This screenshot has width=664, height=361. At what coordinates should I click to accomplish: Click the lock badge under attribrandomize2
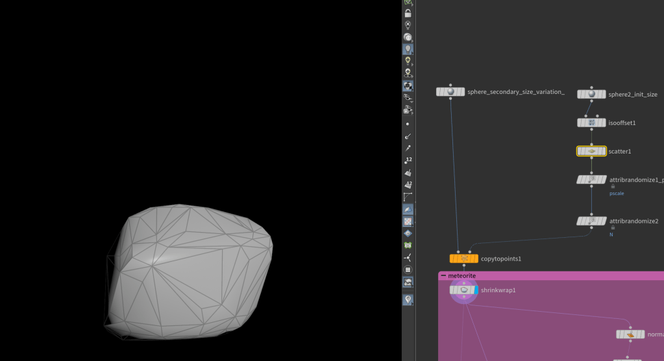[x=611, y=228]
